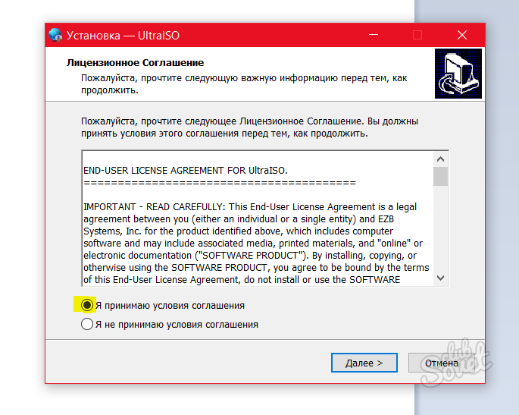This screenshot has height=415, width=519.
Task: Click the 'Я не принимаю условия соглашения' label text
Action: pyautogui.click(x=177, y=324)
